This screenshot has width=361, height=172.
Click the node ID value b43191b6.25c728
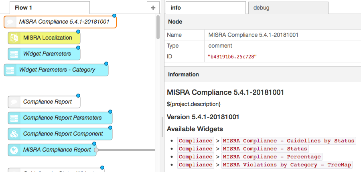pyautogui.click(x=232, y=57)
